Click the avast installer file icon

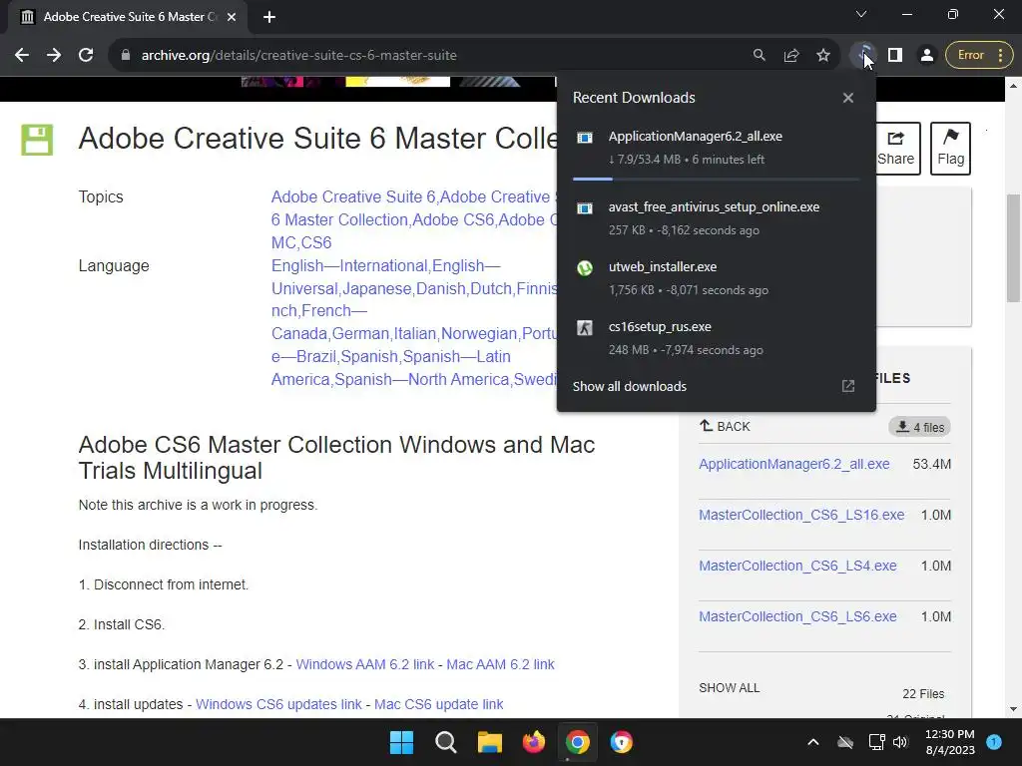585,208
